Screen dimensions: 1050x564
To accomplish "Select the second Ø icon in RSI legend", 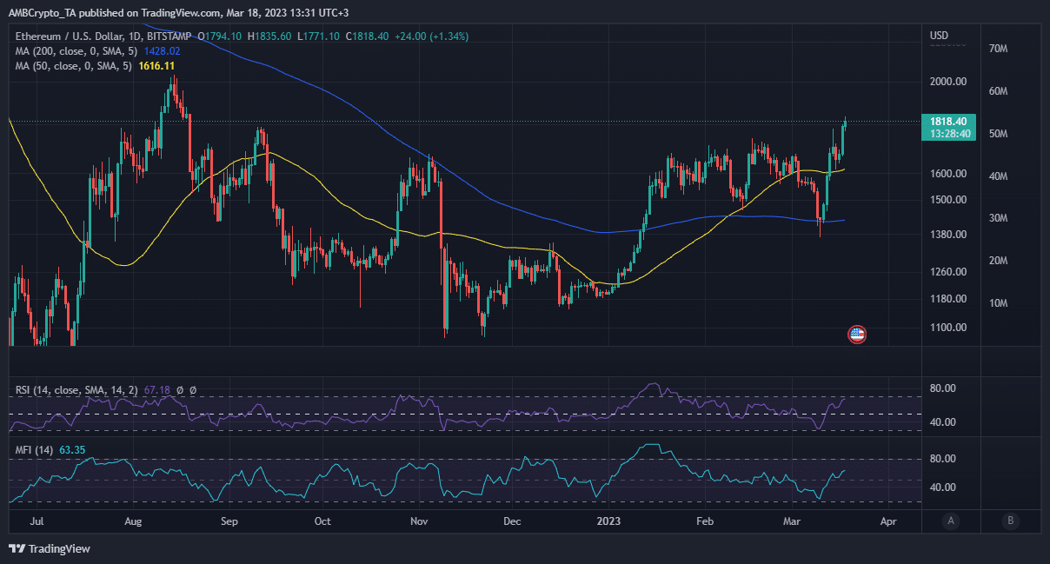I will (x=193, y=389).
